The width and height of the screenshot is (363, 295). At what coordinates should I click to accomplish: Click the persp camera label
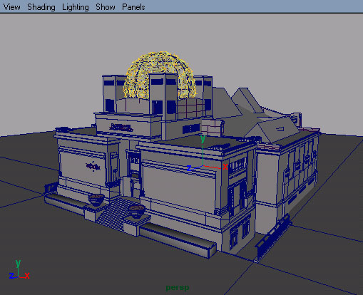178,288
